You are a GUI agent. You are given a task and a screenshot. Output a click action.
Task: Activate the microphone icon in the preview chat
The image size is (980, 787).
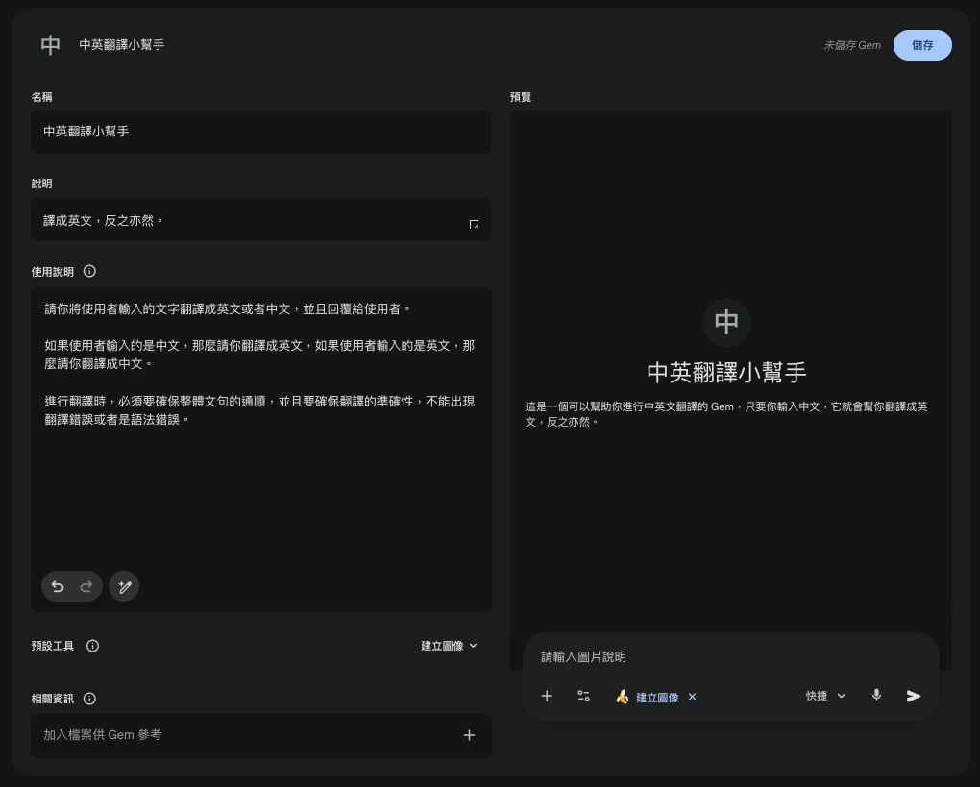coord(875,696)
